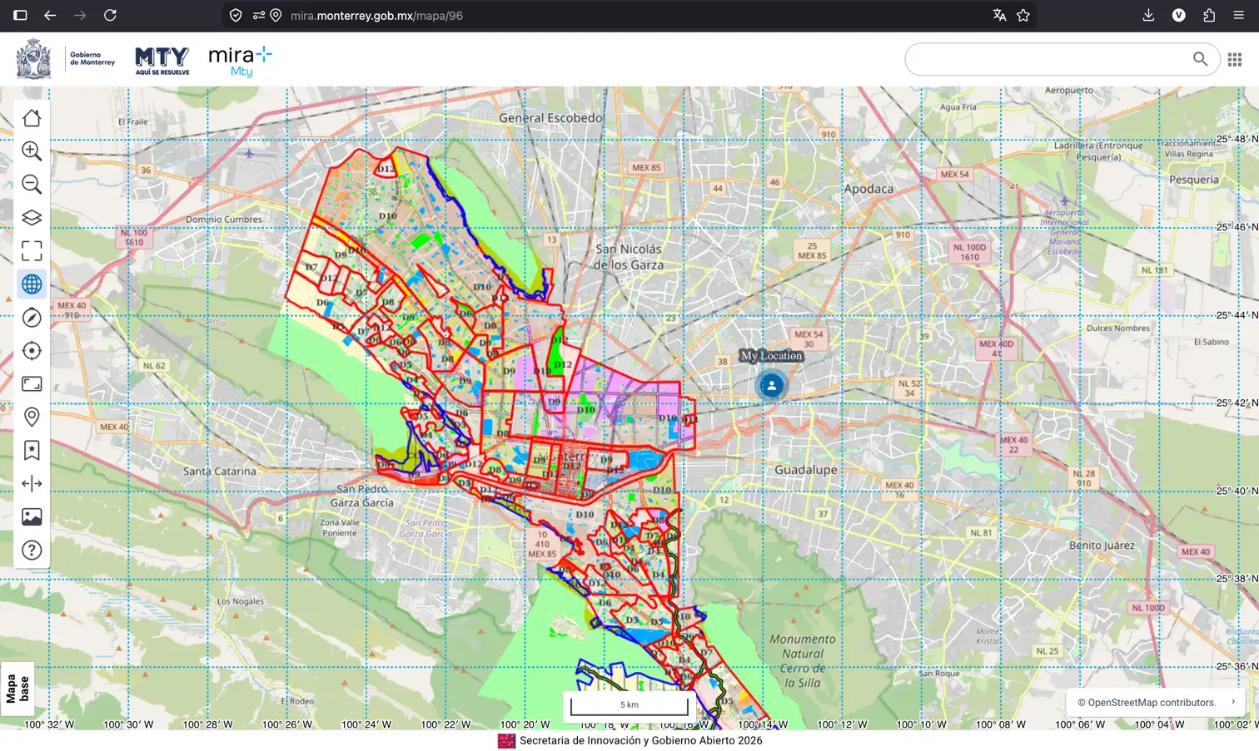Click the Benito Juárez map label
Viewport: 1259px width, 751px height.
tap(1102, 546)
